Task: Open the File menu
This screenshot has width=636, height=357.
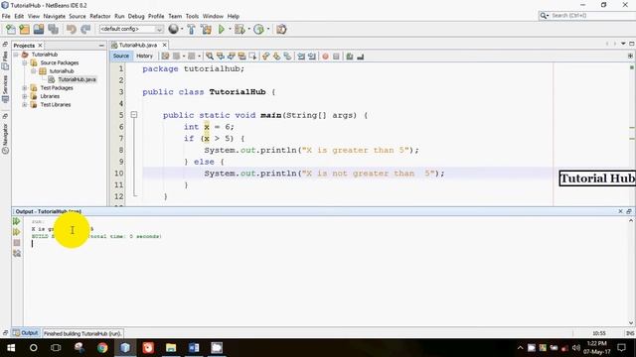Action: [x=6, y=16]
